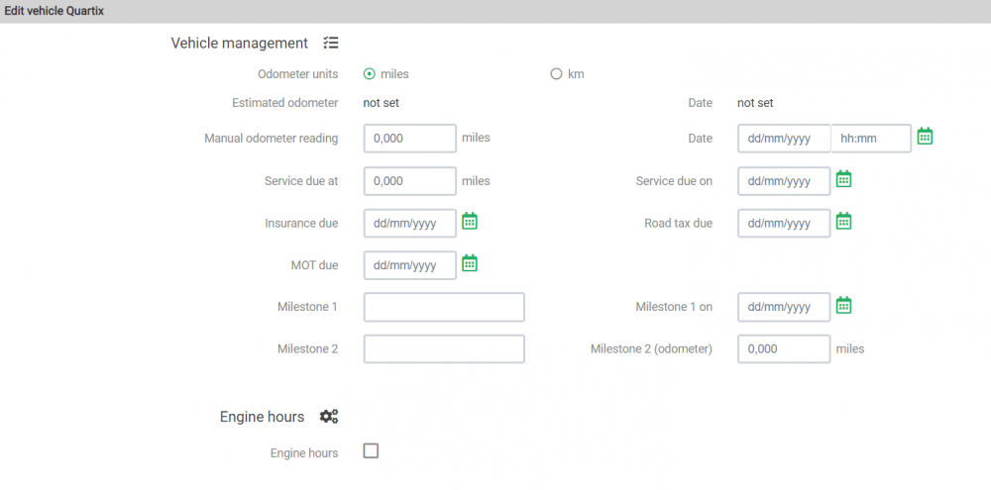991x490 pixels.
Task: Open calendar picker for manual odometer Date
Action: pyautogui.click(x=925, y=137)
